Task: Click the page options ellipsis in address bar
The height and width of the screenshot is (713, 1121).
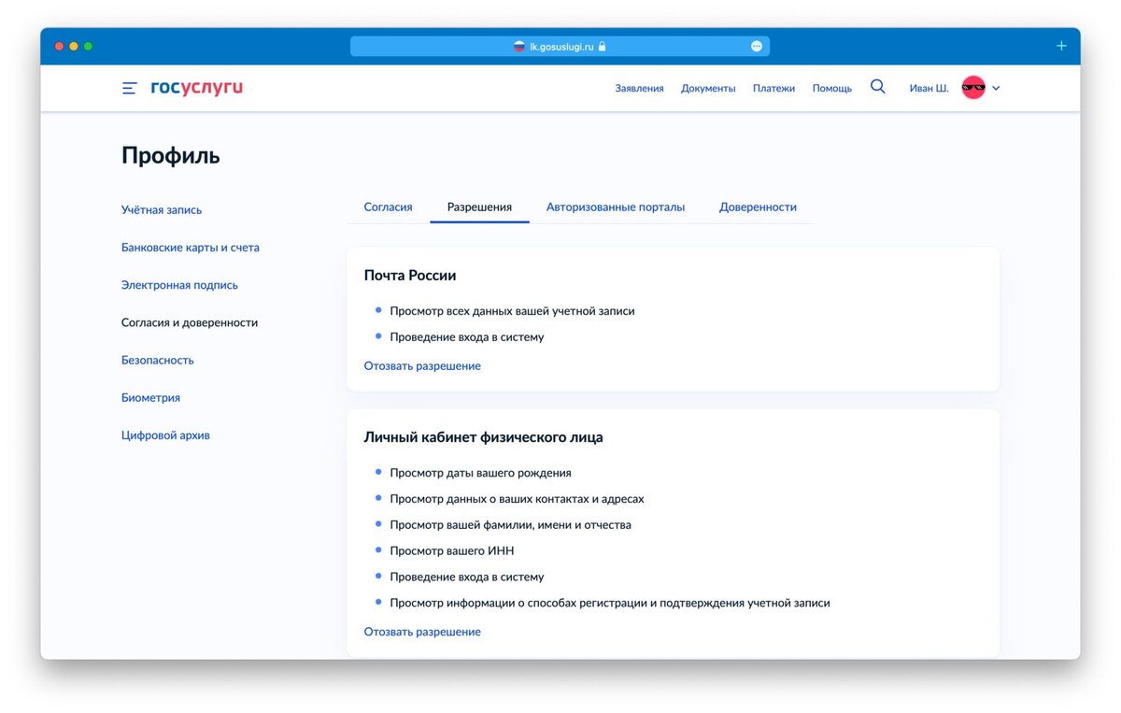Action: [x=757, y=46]
